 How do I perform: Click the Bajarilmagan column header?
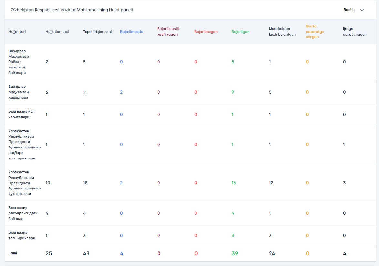tap(206, 32)
